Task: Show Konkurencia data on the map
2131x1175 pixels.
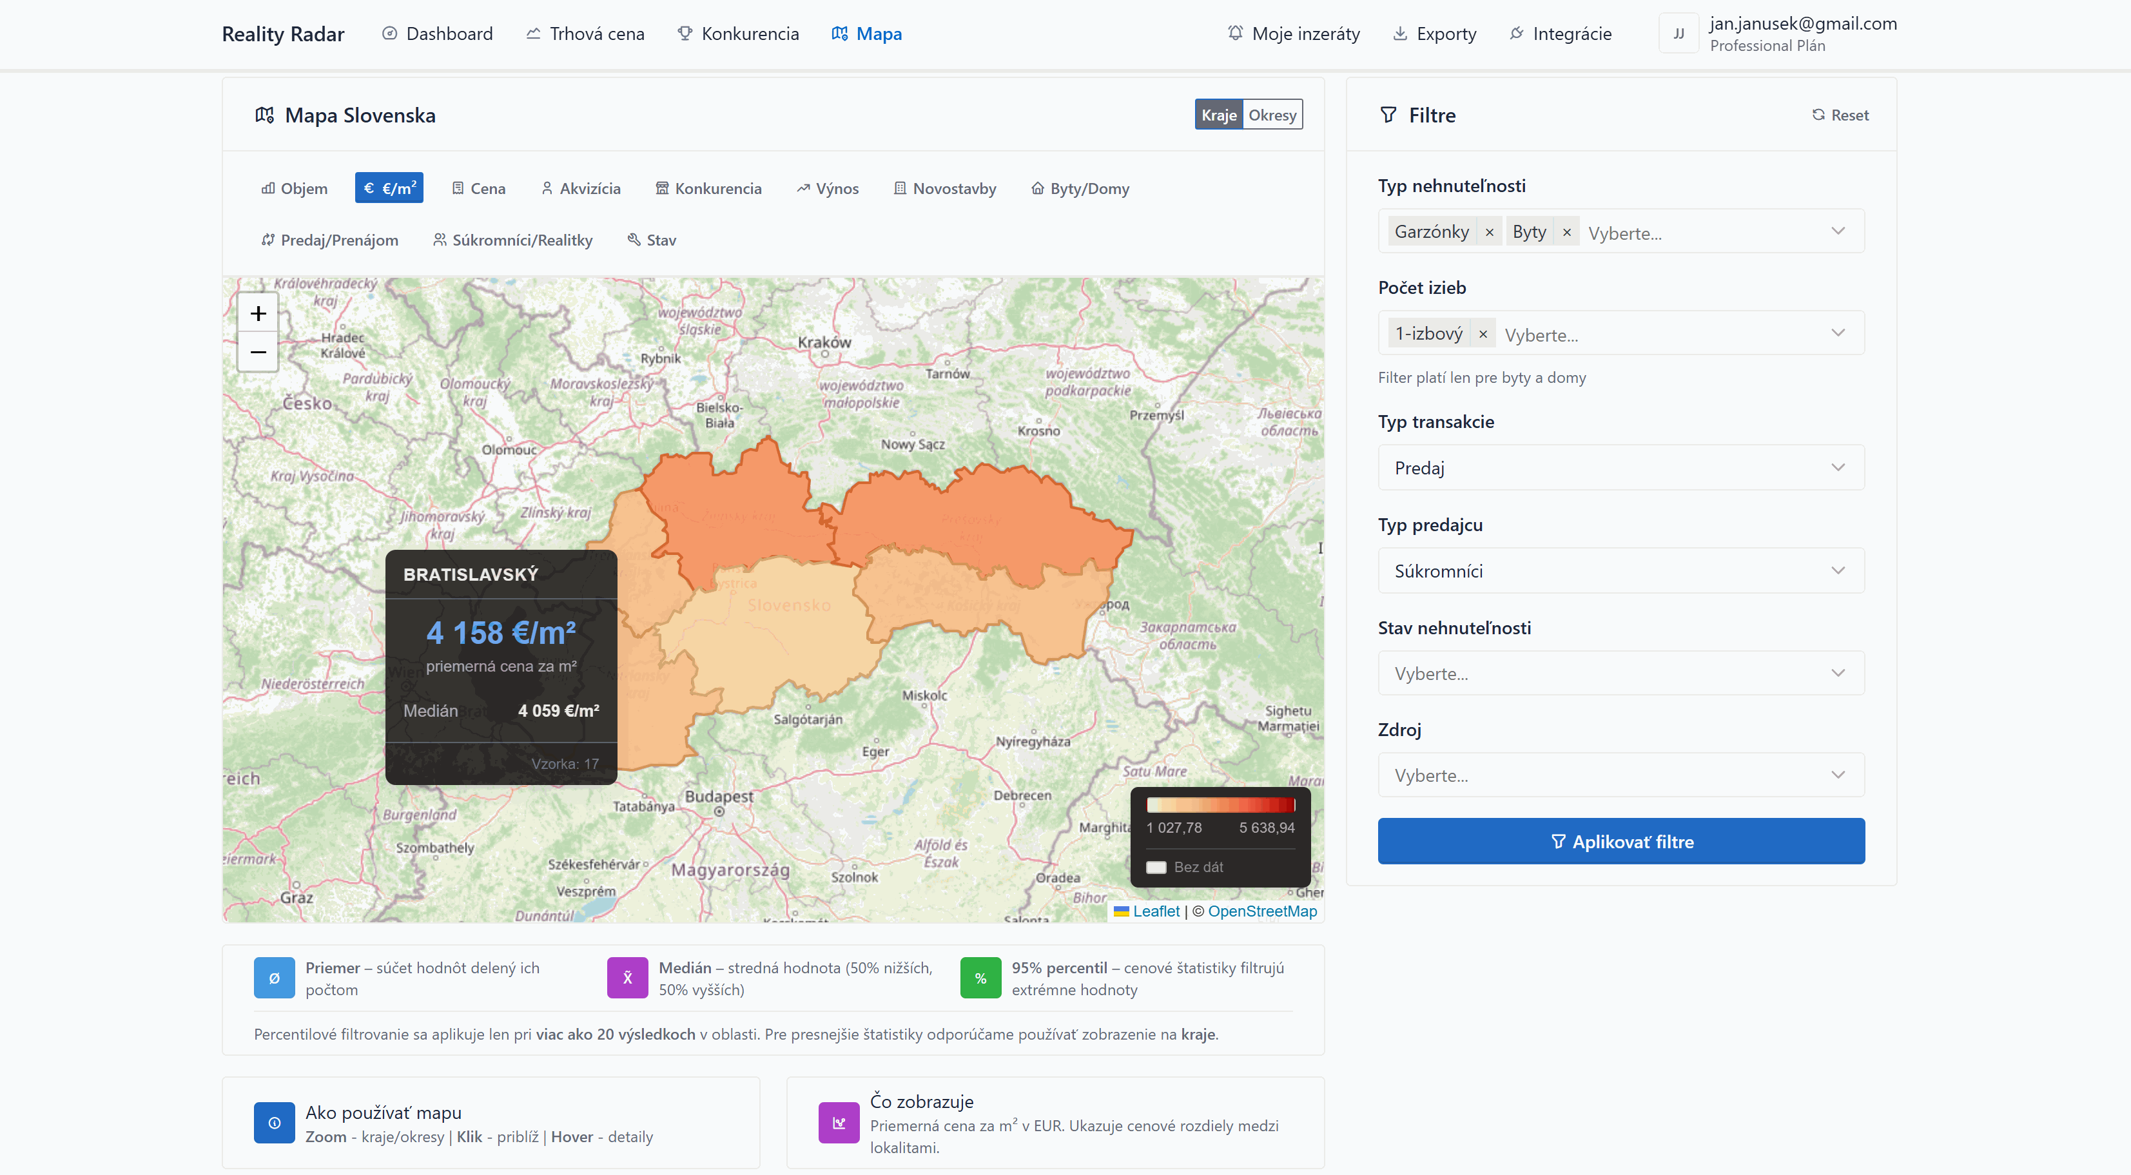Action: pos(708,188)
